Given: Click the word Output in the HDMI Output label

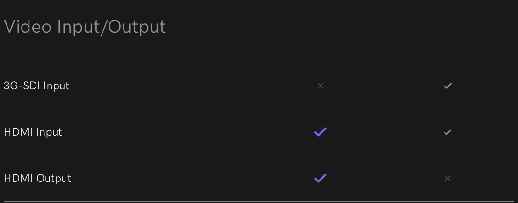Looking at the screenshot, I should coord(54,179).
